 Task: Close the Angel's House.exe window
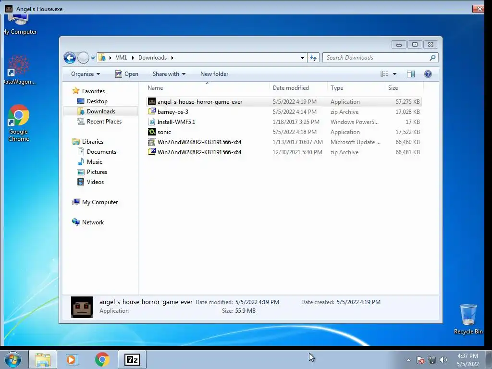coord(479,9)
